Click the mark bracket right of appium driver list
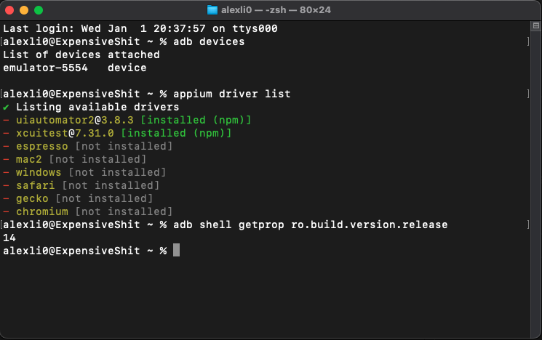 pos(528,94)
